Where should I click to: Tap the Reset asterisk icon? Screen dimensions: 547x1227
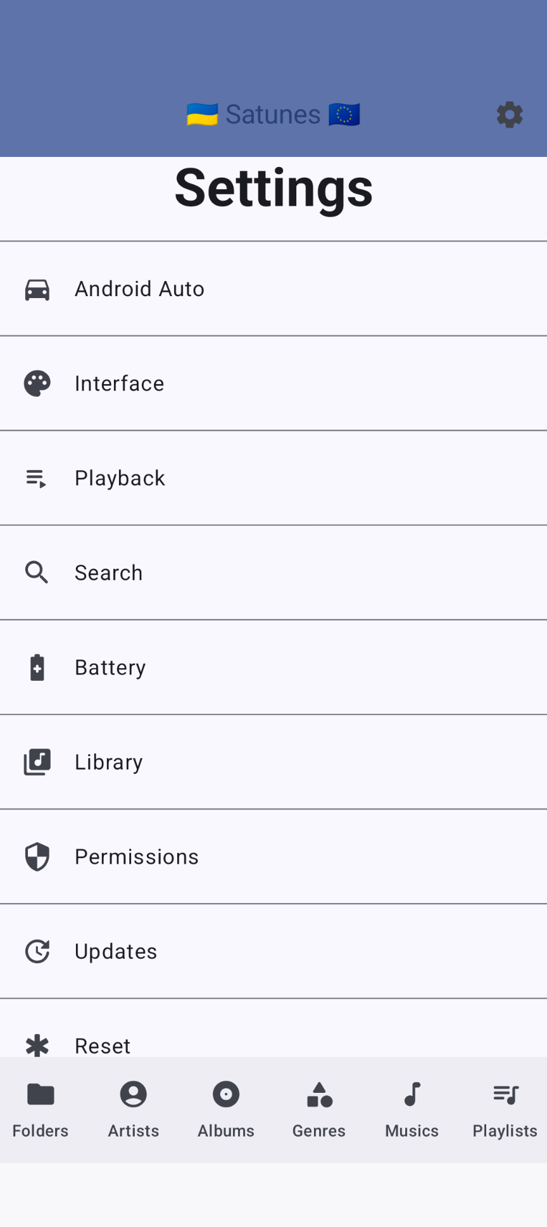click(37, 1045)
